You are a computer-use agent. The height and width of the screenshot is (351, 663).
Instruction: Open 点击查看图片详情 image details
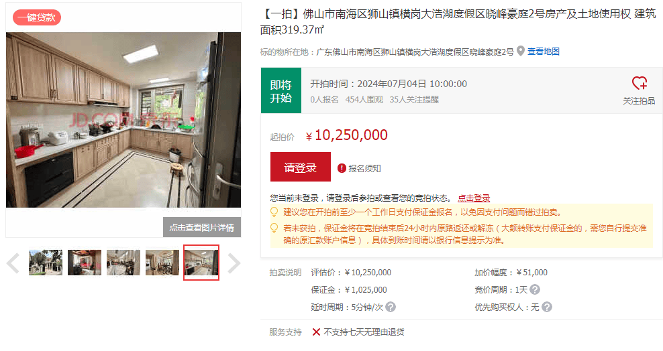(202, 227)
